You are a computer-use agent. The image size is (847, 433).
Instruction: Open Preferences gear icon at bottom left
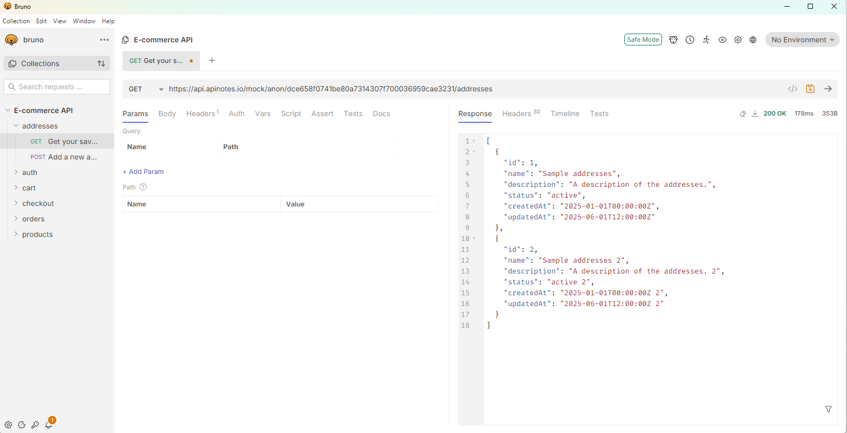(x=8, y=425)
